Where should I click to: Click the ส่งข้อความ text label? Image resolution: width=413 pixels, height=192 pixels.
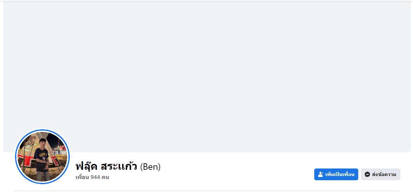384,174
